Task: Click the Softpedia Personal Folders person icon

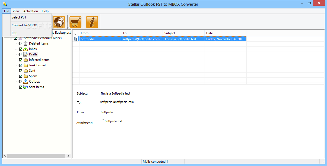Action: [x=20, y=38]
